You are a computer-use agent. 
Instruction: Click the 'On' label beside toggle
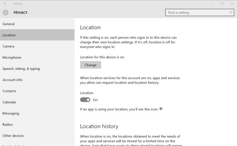point(95,100)
